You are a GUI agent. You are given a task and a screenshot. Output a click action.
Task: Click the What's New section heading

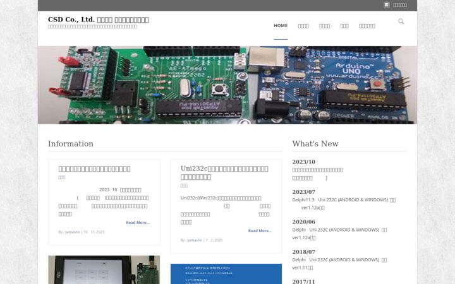point(315,143)
